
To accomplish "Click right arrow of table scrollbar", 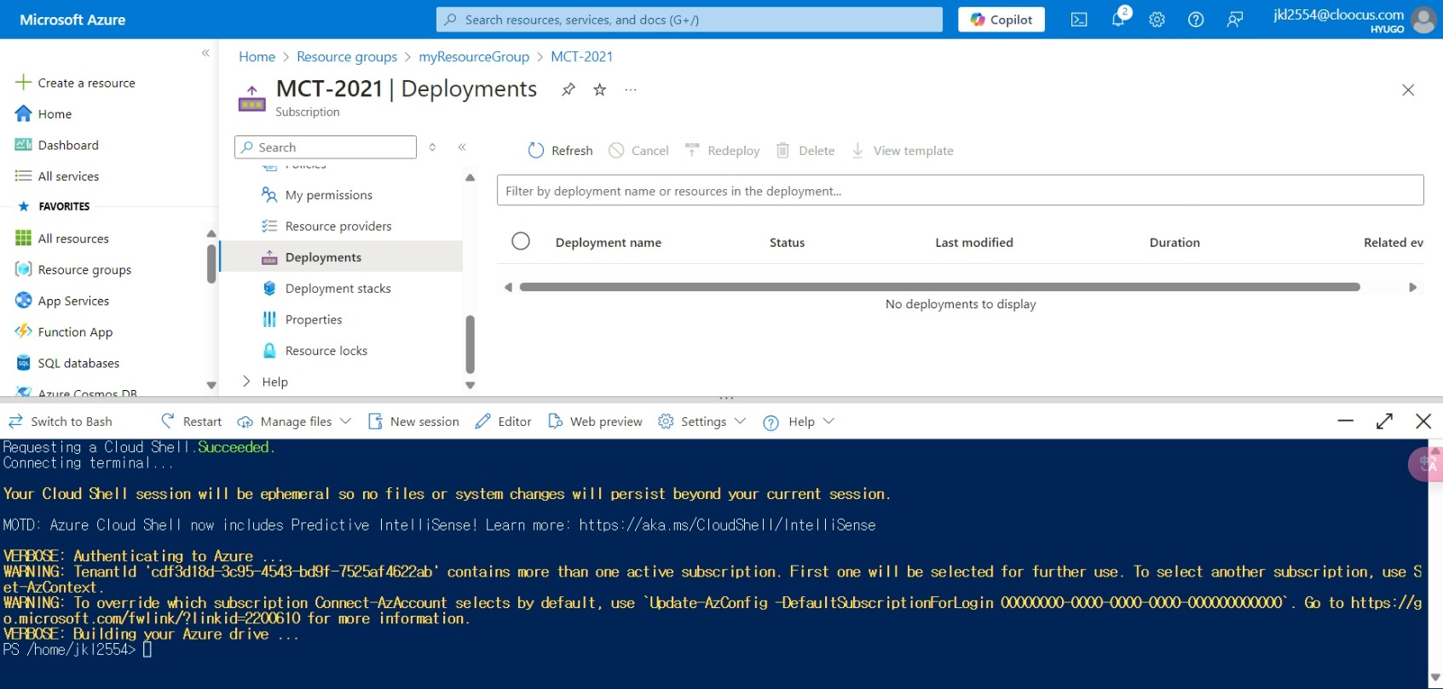I will click(1412, 287).
